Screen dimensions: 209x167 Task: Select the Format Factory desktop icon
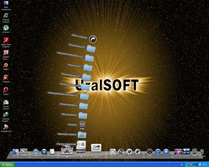click(6, 104)
